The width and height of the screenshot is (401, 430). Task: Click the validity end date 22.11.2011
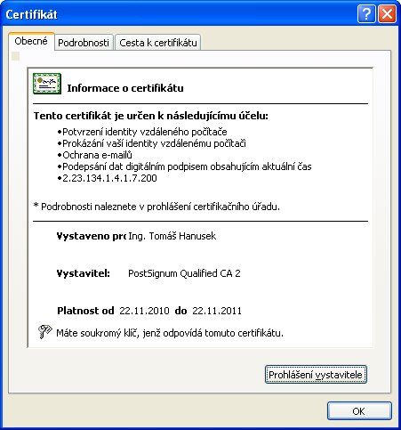coord(217,311)
